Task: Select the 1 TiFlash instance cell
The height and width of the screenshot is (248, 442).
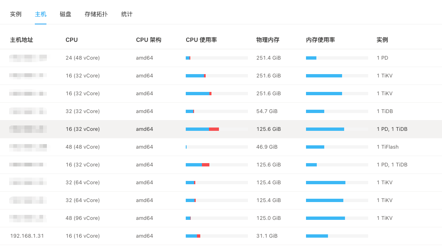Action: tap(387, 147)
